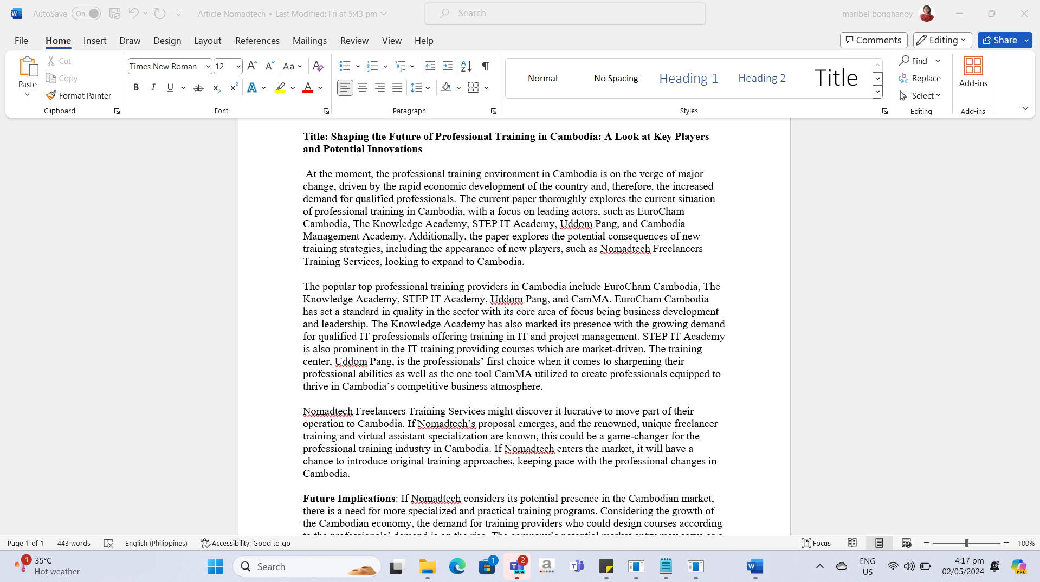Decrease paragraph indent

tap(430, 66)
